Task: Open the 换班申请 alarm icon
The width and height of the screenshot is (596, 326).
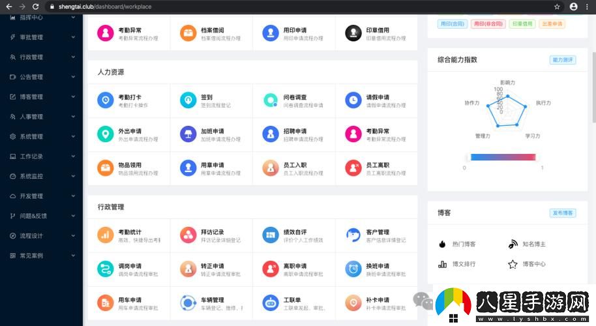Action: [x=353, y=269]
